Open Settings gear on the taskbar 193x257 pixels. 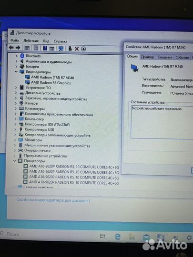(x=189, y=237)
